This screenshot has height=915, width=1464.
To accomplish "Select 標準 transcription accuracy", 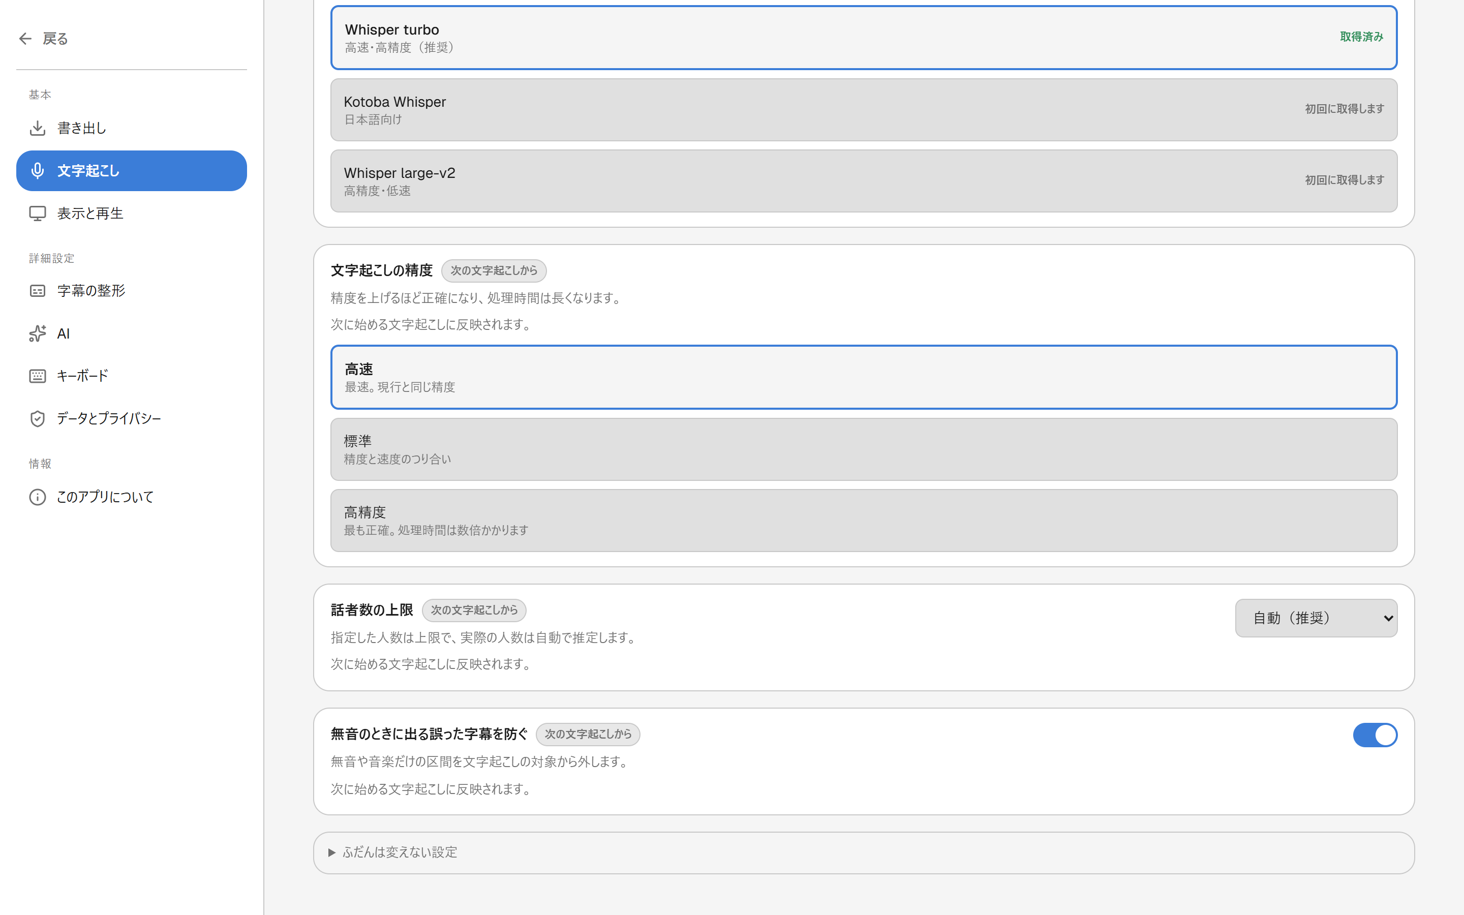I will [863, 449].
